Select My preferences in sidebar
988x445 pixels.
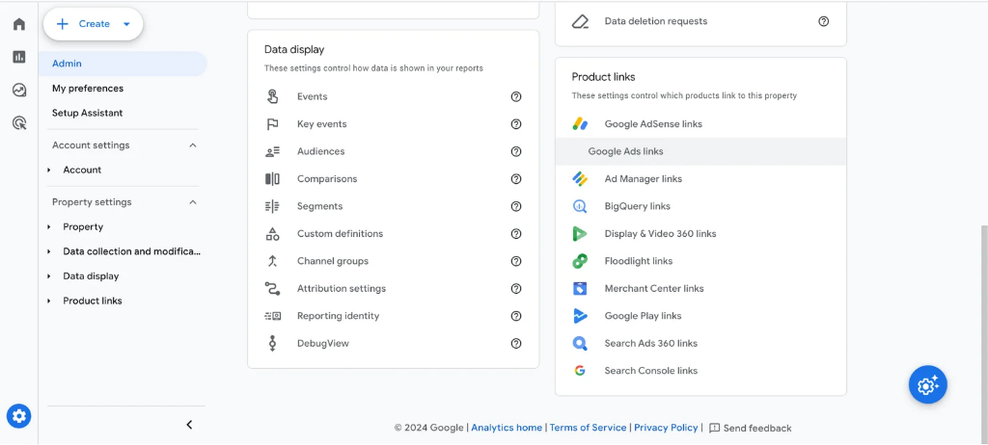[88, 89]
